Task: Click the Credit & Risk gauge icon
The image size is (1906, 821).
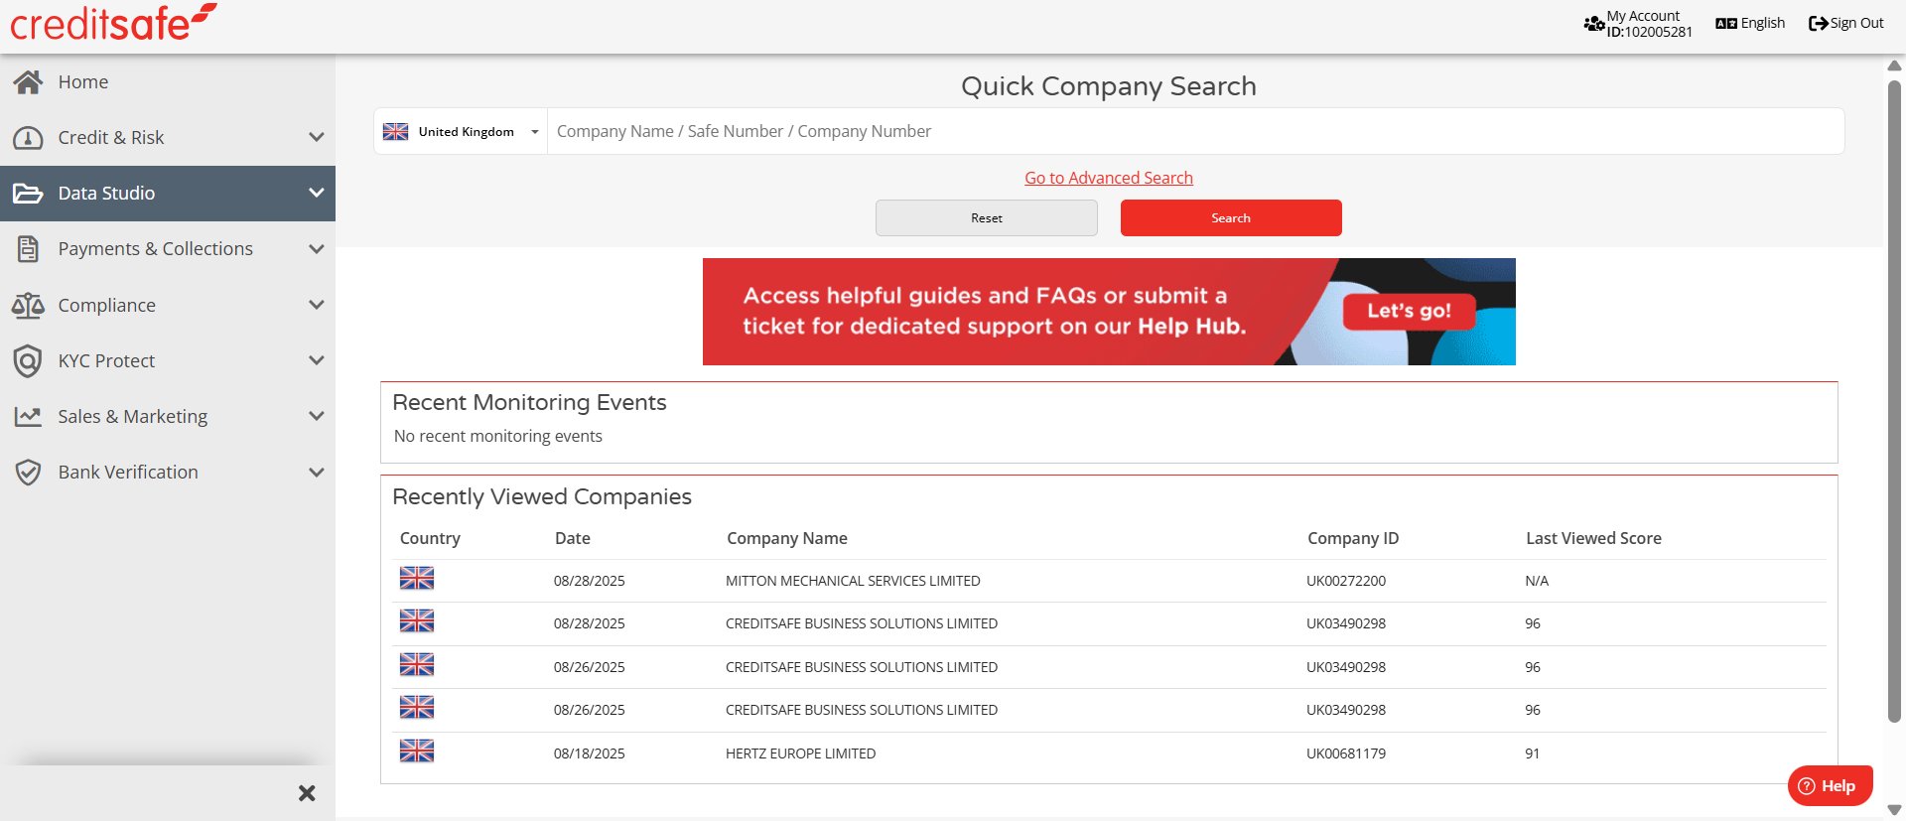Action: point(28,138)
